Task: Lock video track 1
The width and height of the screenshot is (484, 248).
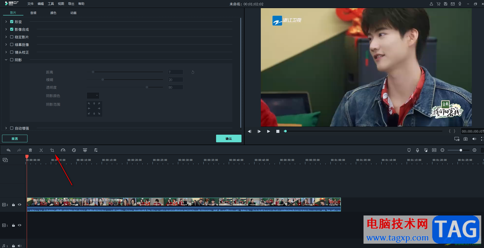Action: (x=13, y=225)
